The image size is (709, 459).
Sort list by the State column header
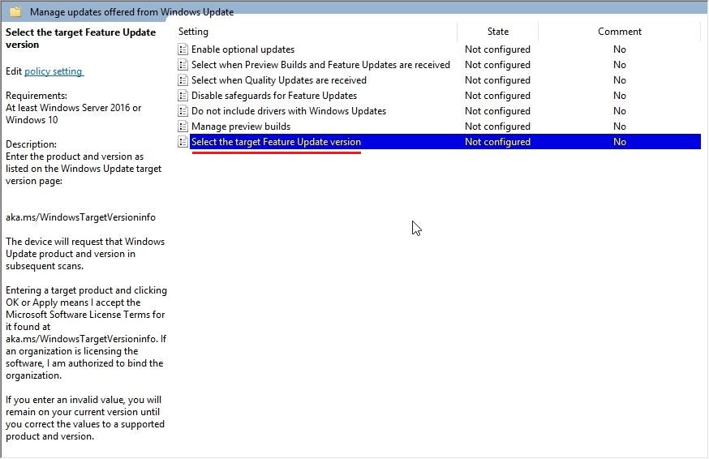[x=497, y=32]
